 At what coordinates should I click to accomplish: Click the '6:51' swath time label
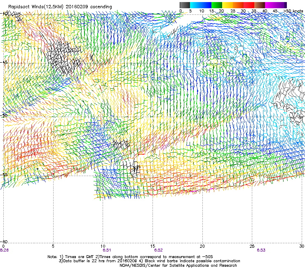coord(107,250)
